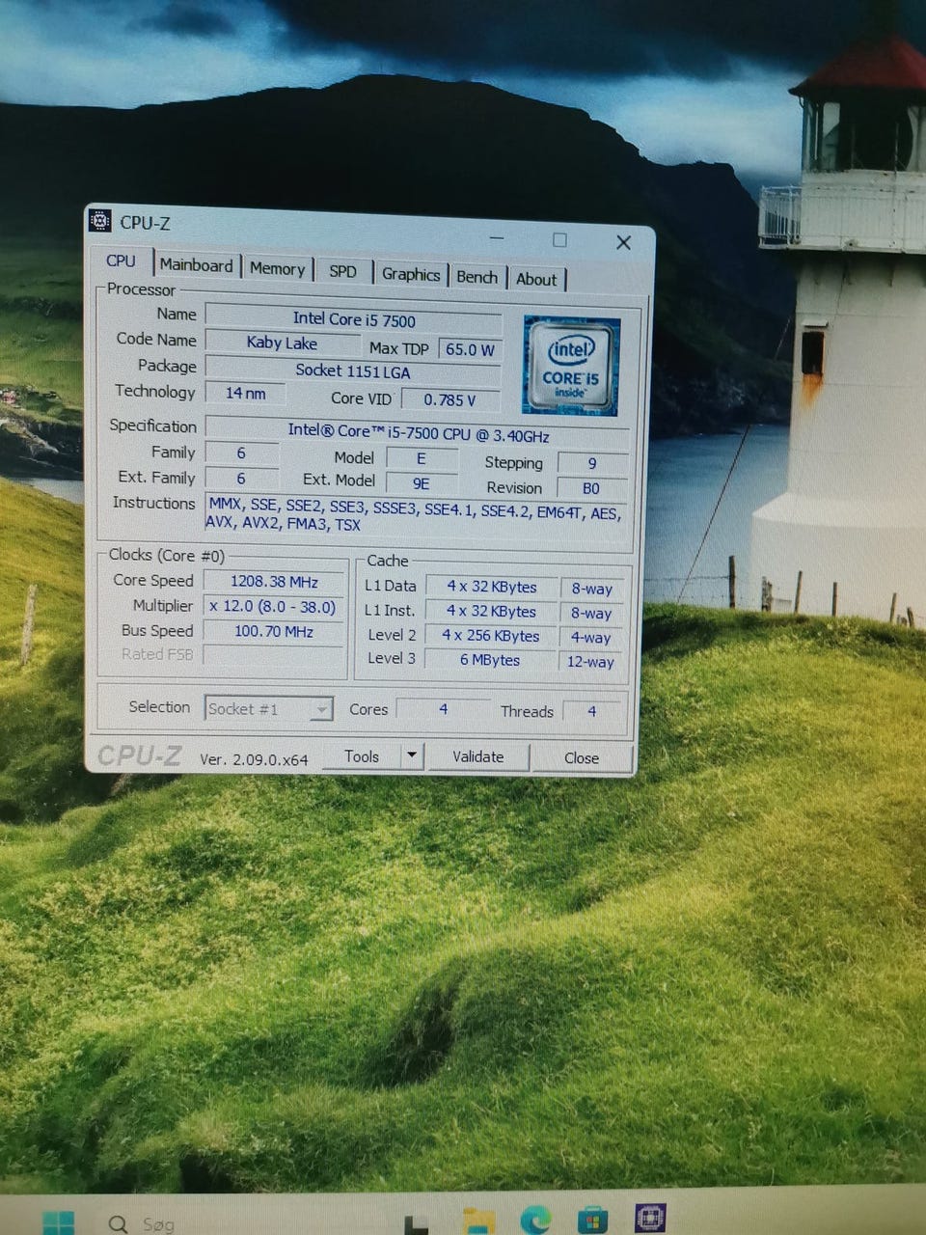
Task: Click the Technology value '14 nm'
Action: (246, 394)
